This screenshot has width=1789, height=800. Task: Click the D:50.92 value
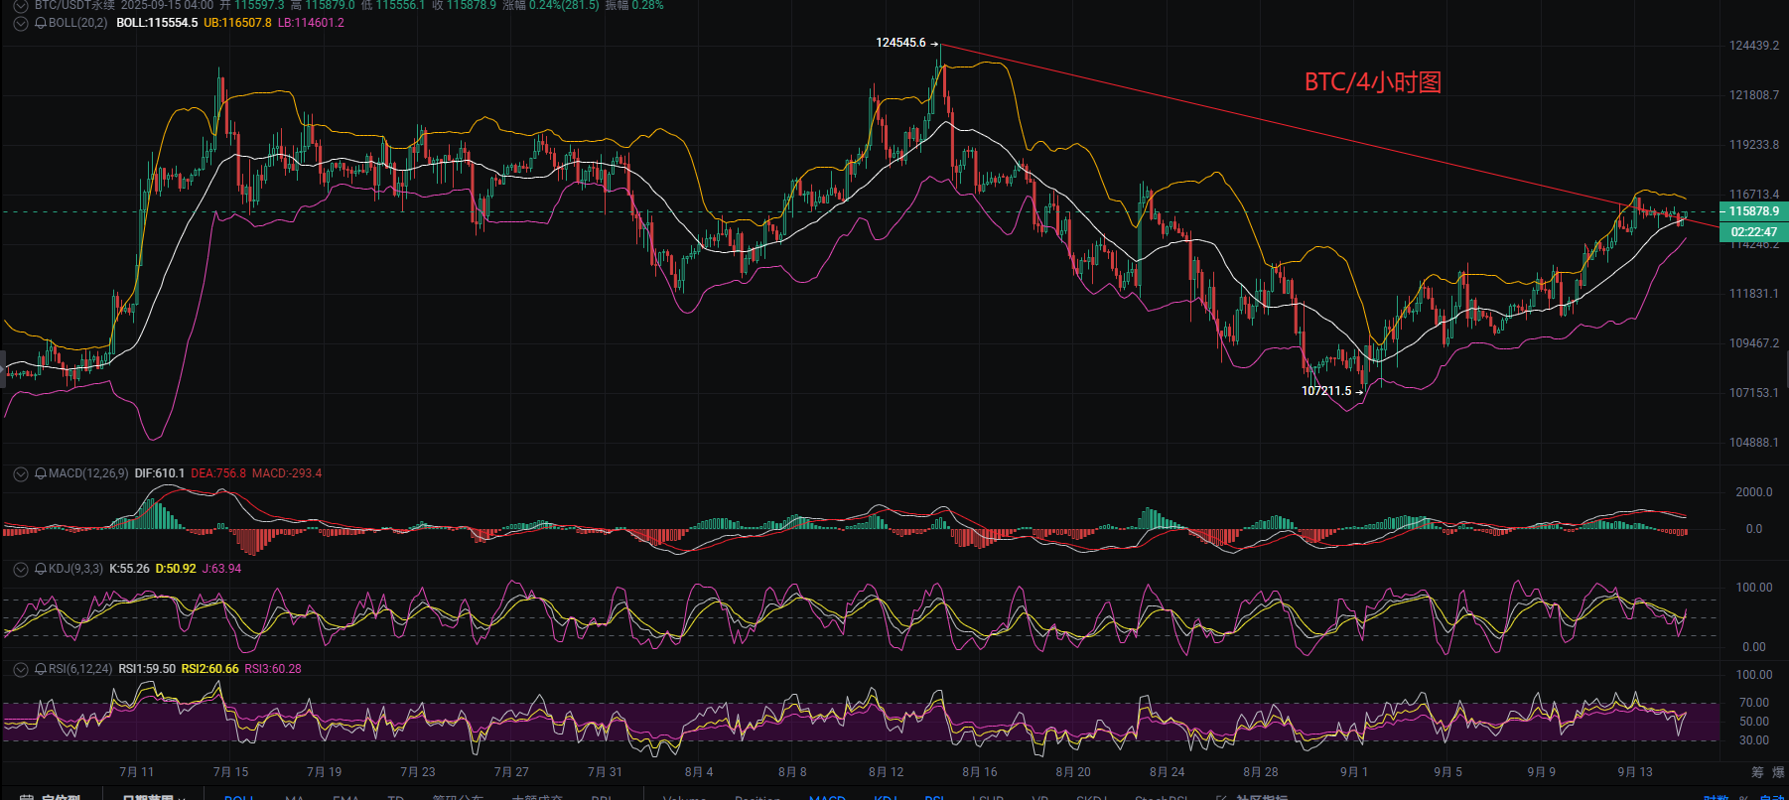176,569
